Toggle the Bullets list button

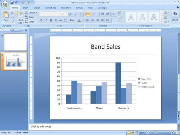coord(88,14)
